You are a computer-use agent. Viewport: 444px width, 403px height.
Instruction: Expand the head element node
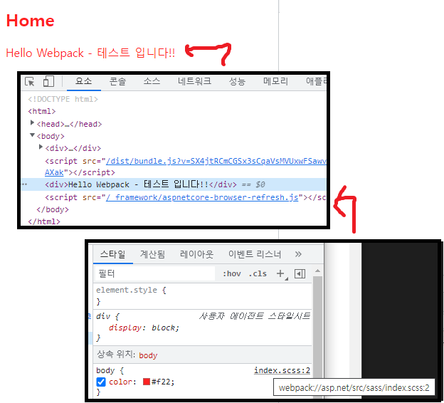32,122
